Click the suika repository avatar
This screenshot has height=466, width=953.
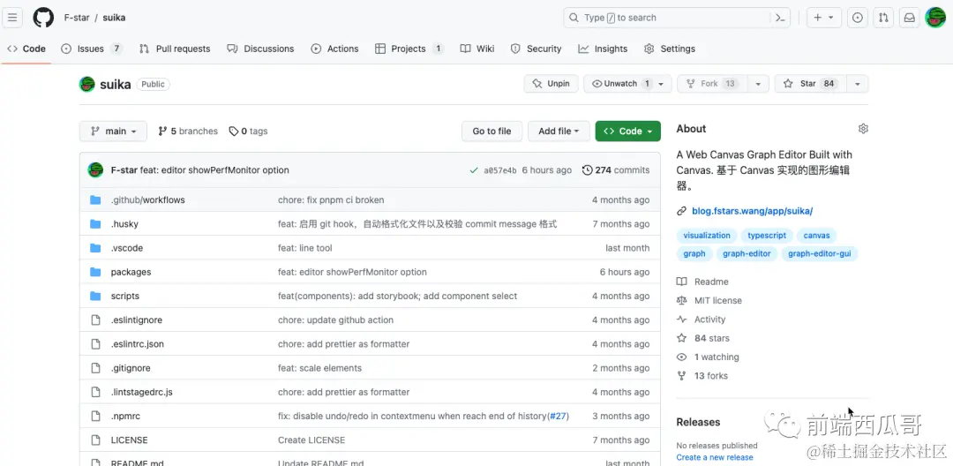point(86,85)
